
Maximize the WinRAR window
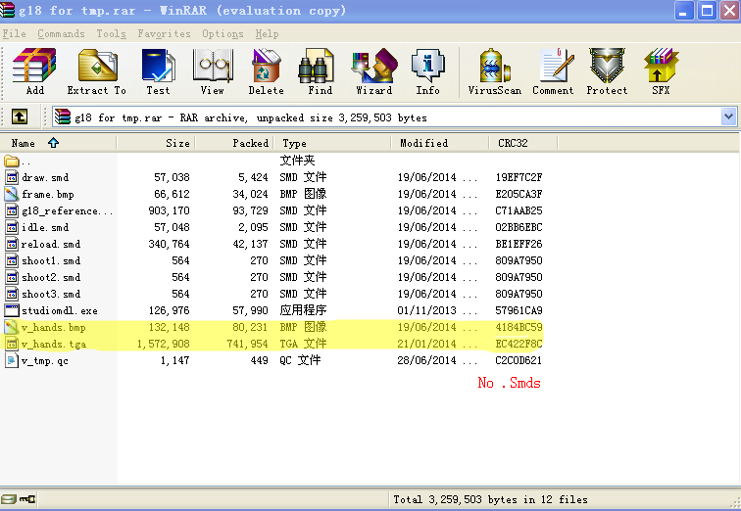point(707,11)
